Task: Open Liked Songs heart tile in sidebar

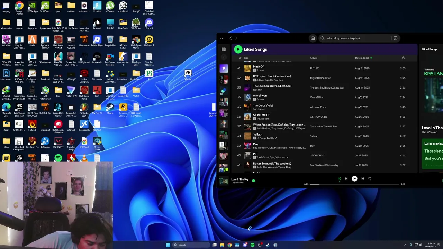Action: (x=224, y=68)
